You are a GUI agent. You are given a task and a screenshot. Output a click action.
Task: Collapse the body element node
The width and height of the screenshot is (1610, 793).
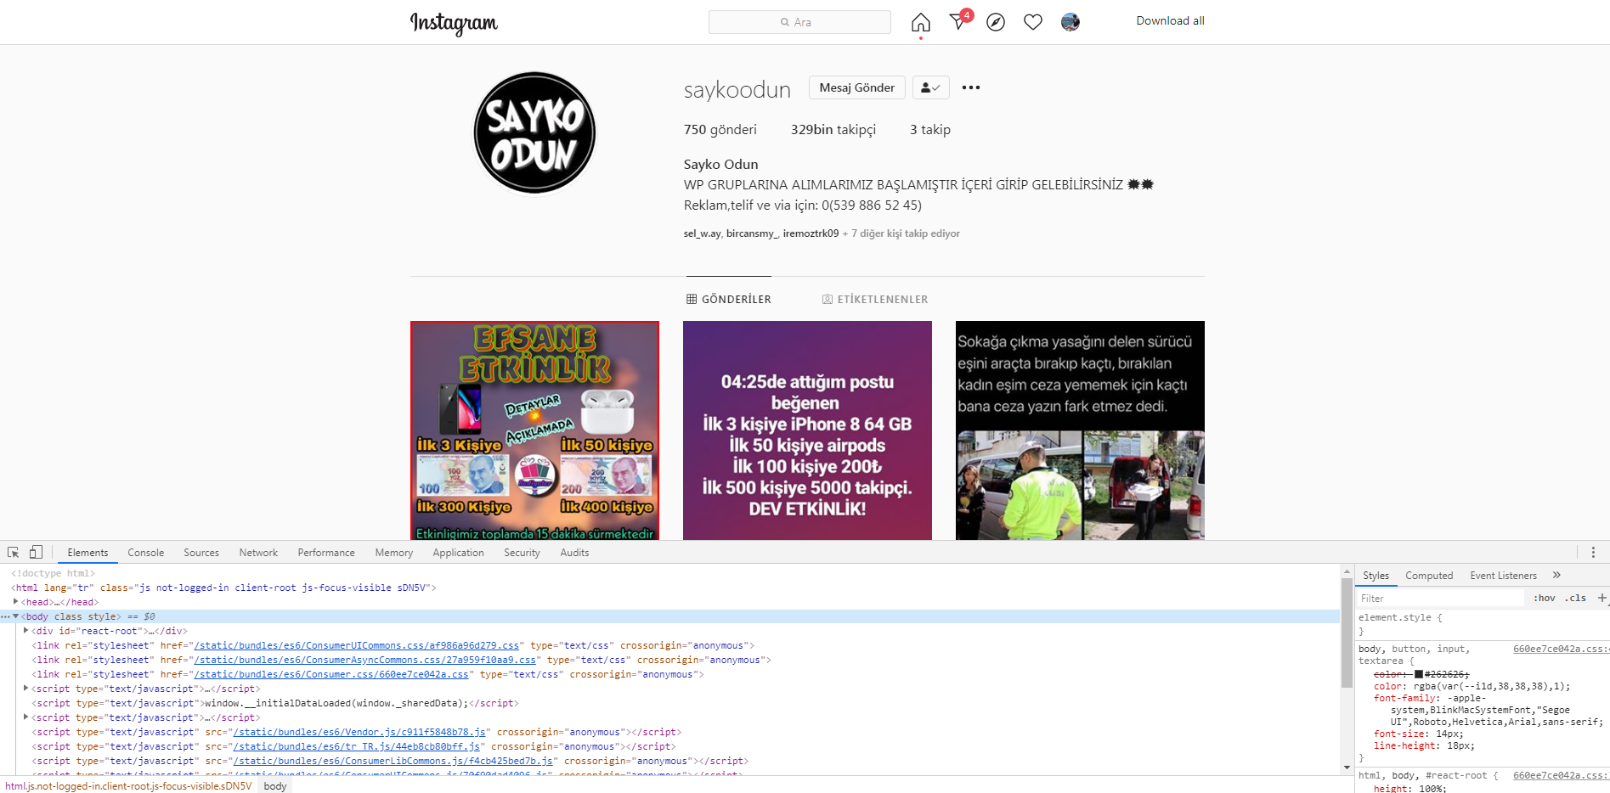click(16, 616)
